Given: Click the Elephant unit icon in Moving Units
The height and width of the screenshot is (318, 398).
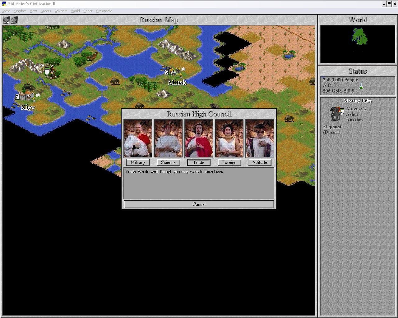Looking at the screenshot, I should pos(337,114).
